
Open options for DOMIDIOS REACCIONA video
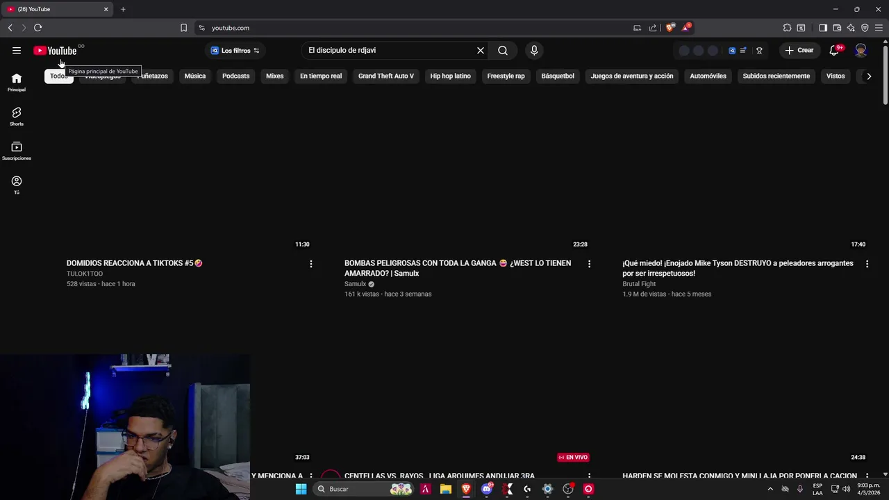pyautogui.click(x=311, y=264)
